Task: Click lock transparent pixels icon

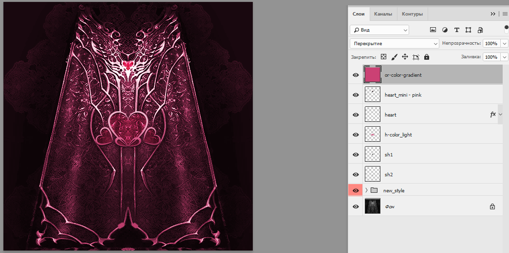Action: (383, 57)
